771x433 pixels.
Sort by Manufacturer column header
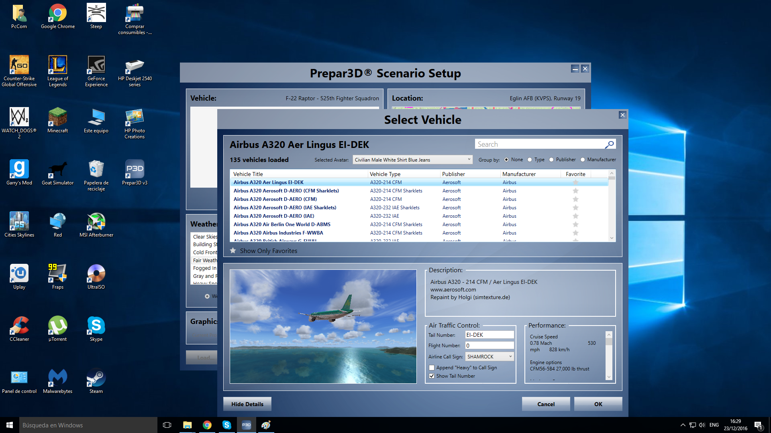tap(530, 174)
